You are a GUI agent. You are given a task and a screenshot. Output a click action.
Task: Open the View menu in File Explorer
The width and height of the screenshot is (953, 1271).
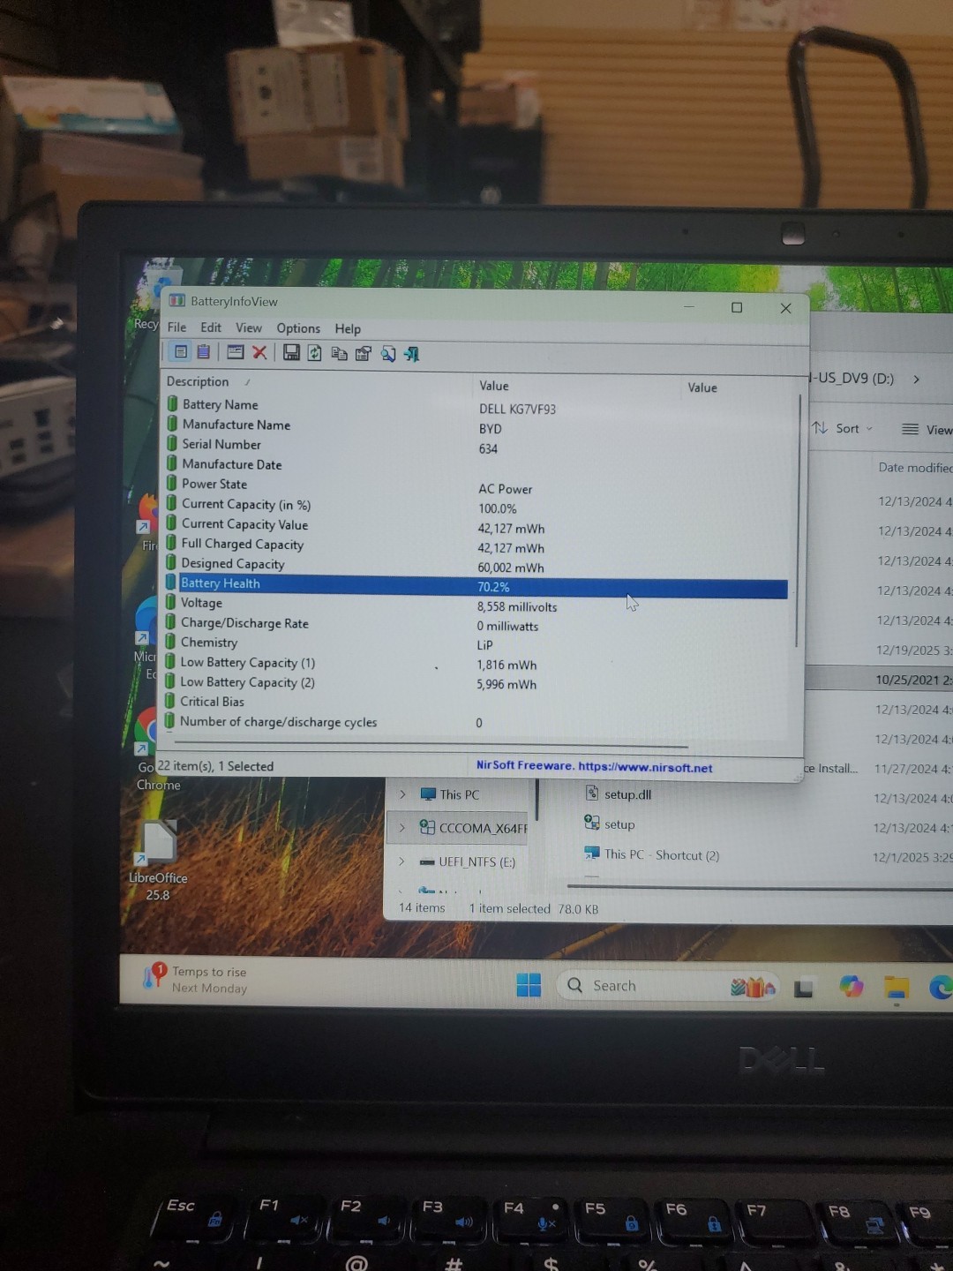927,430
